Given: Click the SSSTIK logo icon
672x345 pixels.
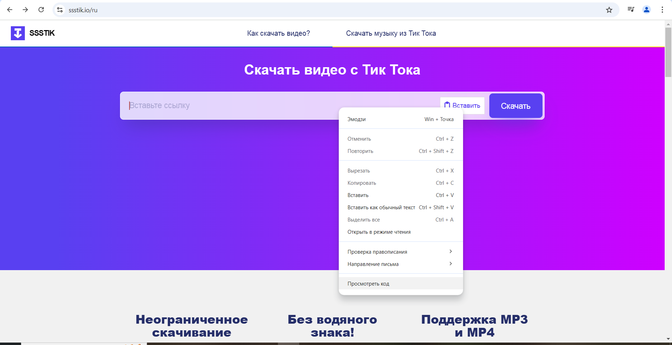Looking at the screenshot, I should click(x=18, y=33).
